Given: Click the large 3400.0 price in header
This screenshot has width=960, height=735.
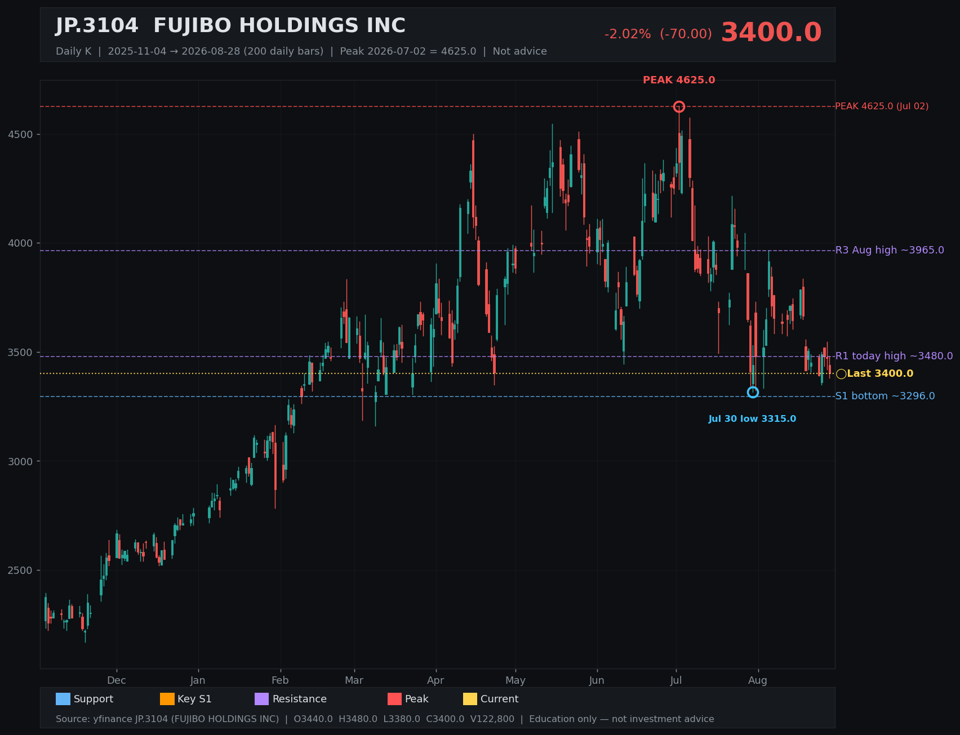Looking at the screenshot, I should 771,32.
